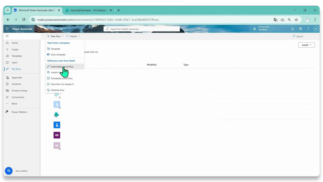Click the Connections plug icon
Viewport: 323px width, 182px height.
7,97
